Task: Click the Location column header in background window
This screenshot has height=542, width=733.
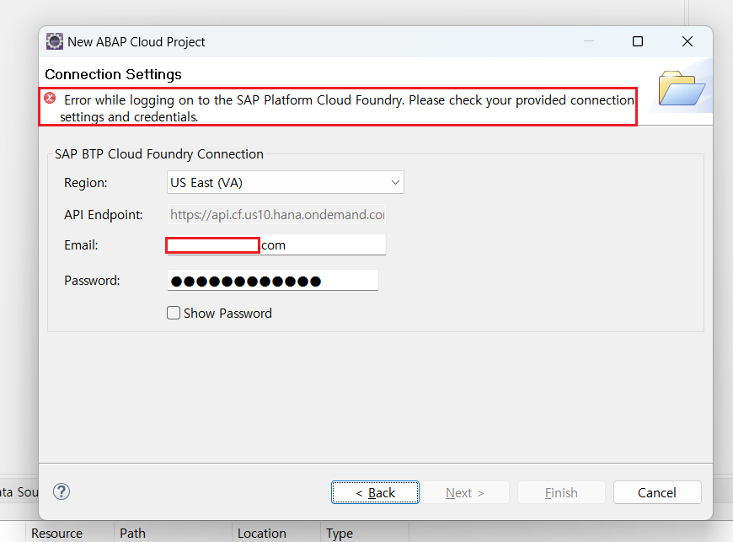Action: (x=261, y=533)
